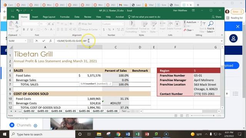Open the Review ribbon tab
Viewport: 246px width, 138px height.
[88, 17]
